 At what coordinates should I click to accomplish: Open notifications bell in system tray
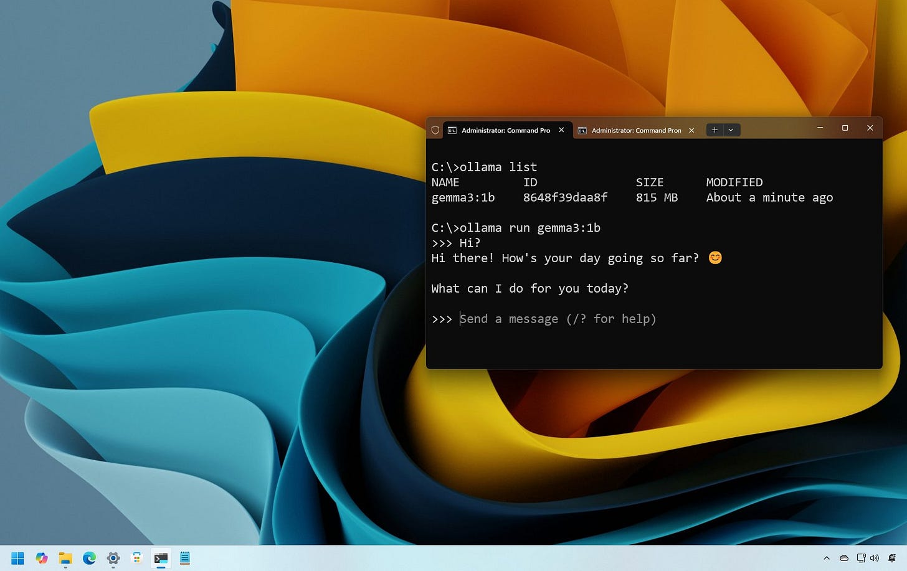click(x=892, y=559)
